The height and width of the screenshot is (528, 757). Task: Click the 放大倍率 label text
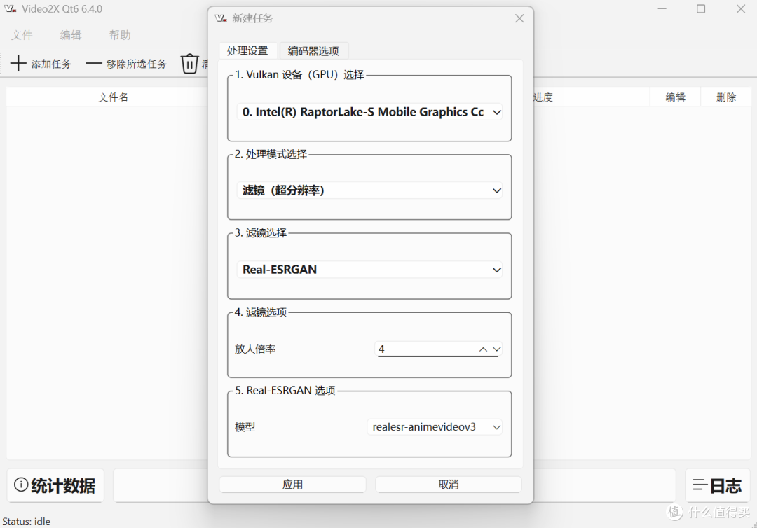click(x=255, y=349)
